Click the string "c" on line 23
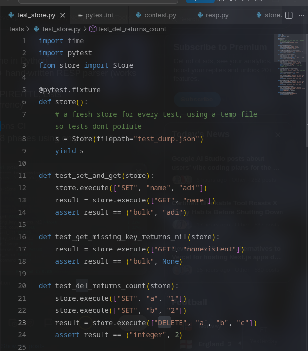This screenshot has width=308, height=351. click(x=242, y=323)
